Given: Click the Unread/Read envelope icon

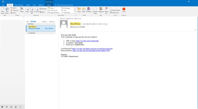Looking at the screenshot, I should pyautogui.click(x=95, y=10).
